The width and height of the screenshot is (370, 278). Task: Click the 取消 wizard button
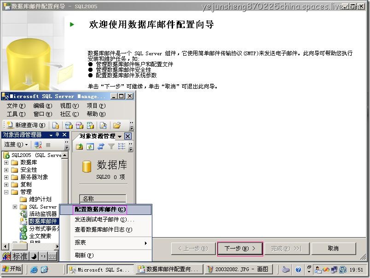click(x=334, y=249)
